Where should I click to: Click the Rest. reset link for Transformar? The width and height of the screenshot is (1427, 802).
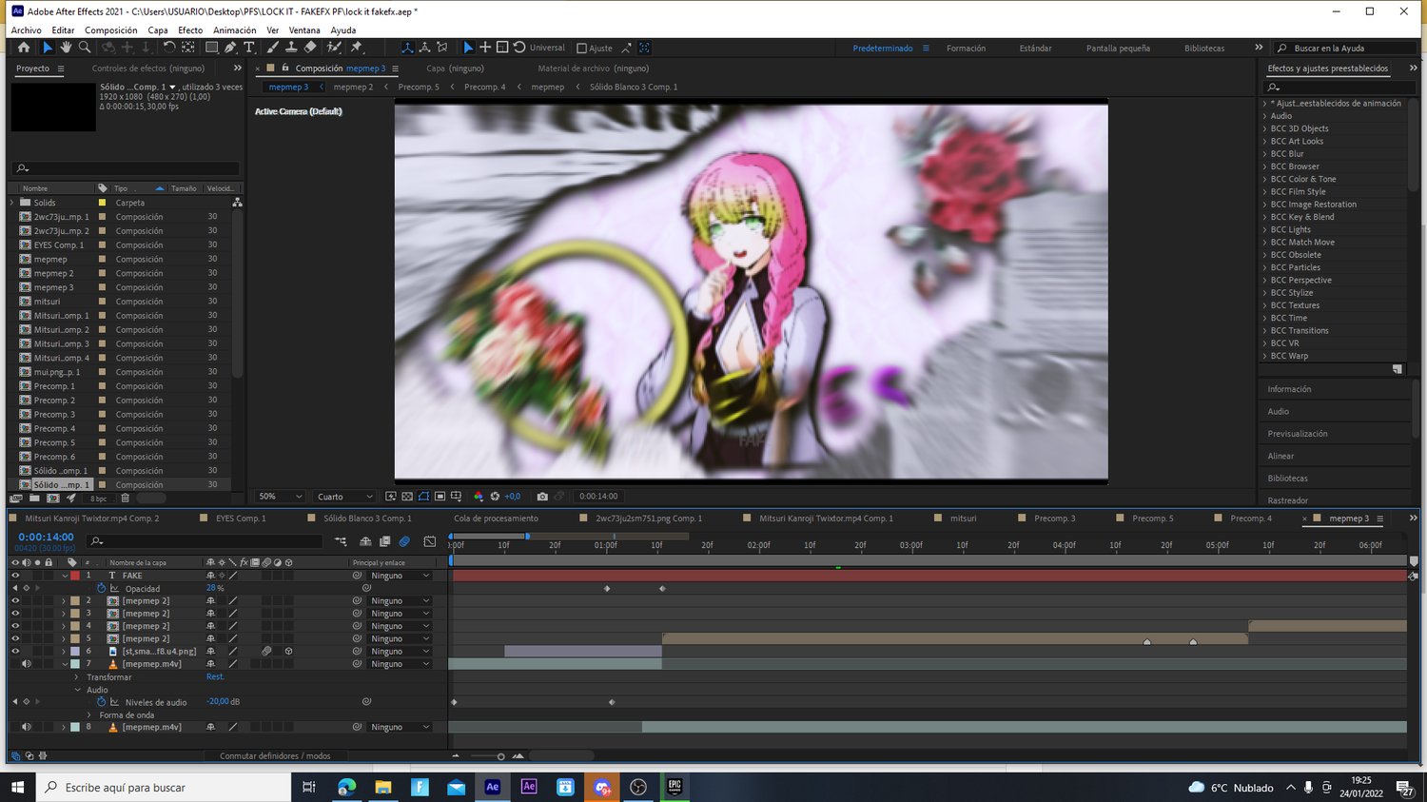pyautogui.click(x=215, y=677)
